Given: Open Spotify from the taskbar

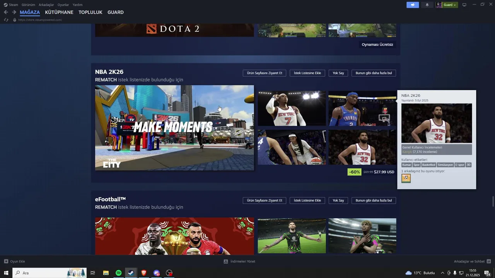Looking at the screenshot, I should pos(119,273).
